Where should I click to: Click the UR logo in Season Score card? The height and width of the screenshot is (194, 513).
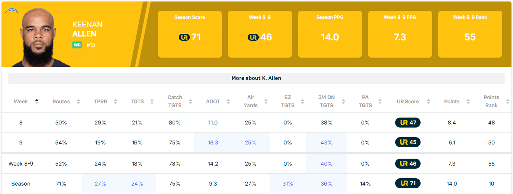tap(184, 37)
